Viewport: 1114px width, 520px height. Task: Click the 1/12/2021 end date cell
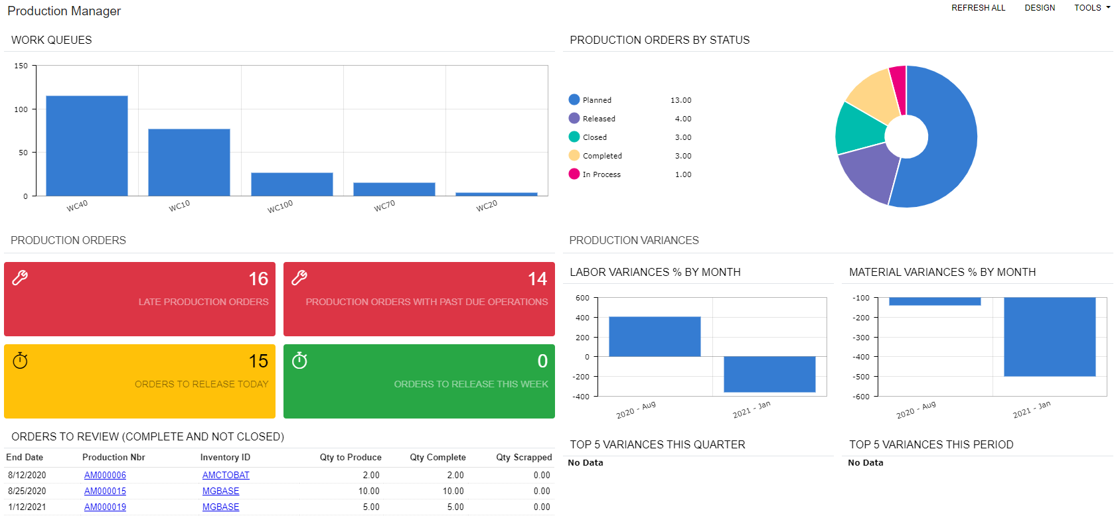pos(27,507)
